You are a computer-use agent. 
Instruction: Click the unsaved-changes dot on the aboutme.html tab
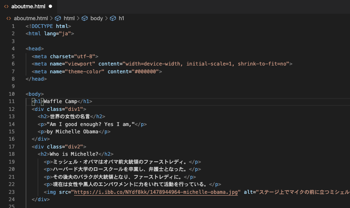pos(50,6)
